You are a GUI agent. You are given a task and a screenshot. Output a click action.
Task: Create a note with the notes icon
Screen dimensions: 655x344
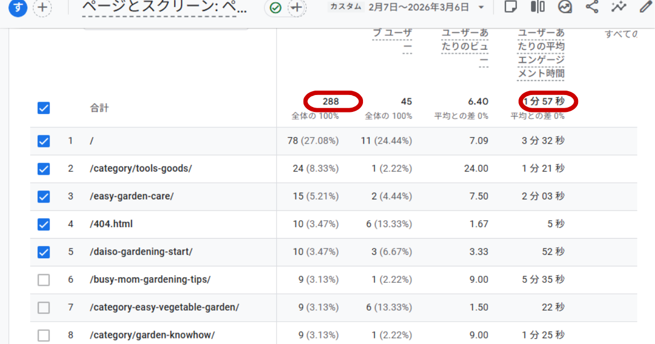510,7
